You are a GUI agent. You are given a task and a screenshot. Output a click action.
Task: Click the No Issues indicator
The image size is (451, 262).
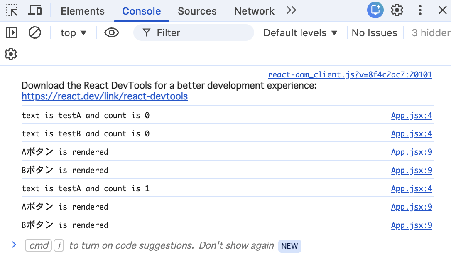374,33
